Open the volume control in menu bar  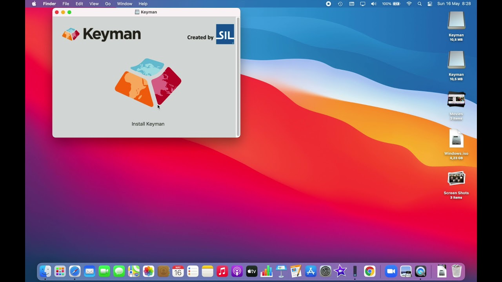click(374, 4)
